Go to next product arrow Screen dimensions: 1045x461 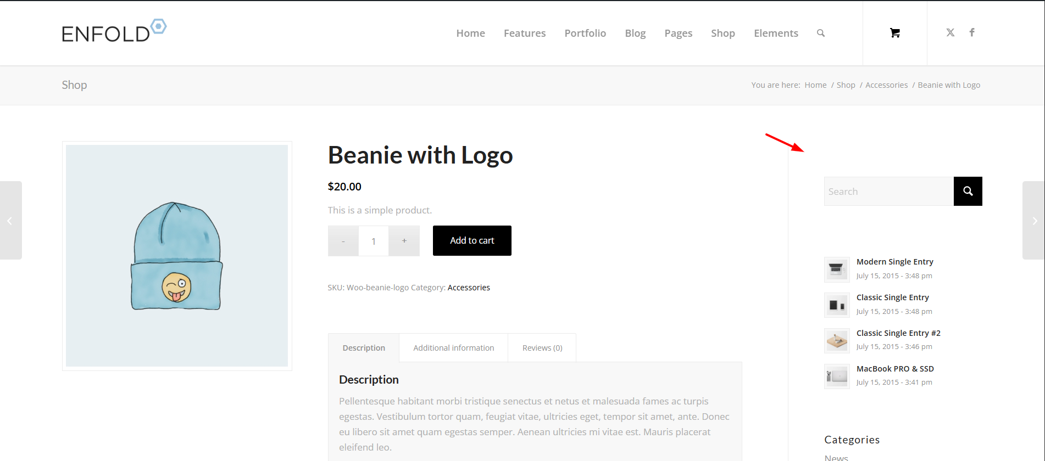[1034, 221]
